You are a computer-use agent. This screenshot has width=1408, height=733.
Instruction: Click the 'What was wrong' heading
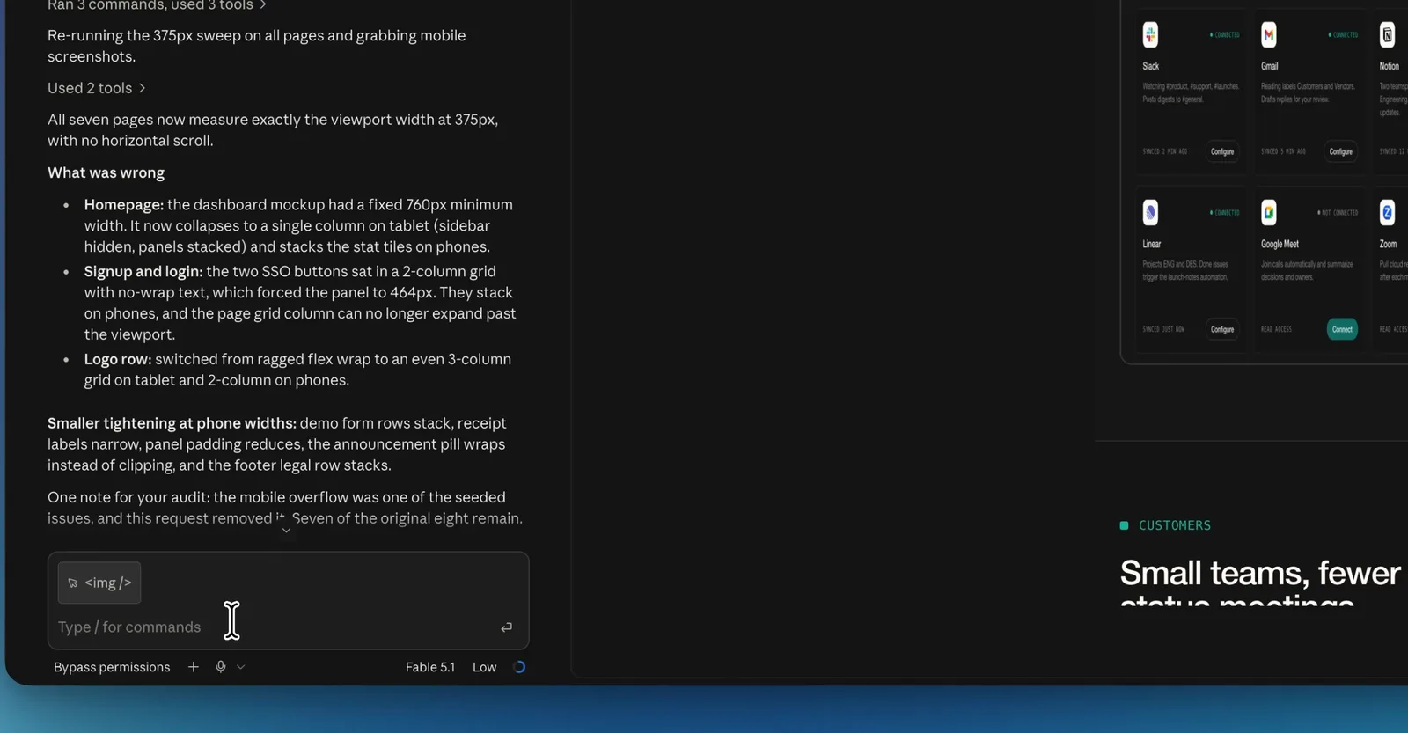click(x=106, y=172)
